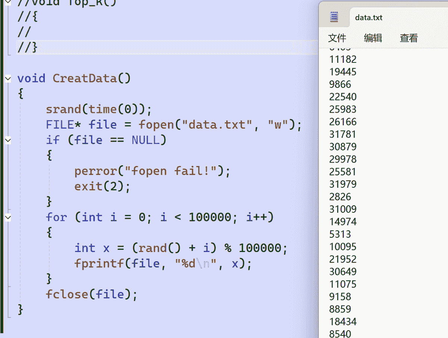This screenshot has width=448, height=338.
Task: Click the value 31781 in data.txt
Action: tap(343, 134)
